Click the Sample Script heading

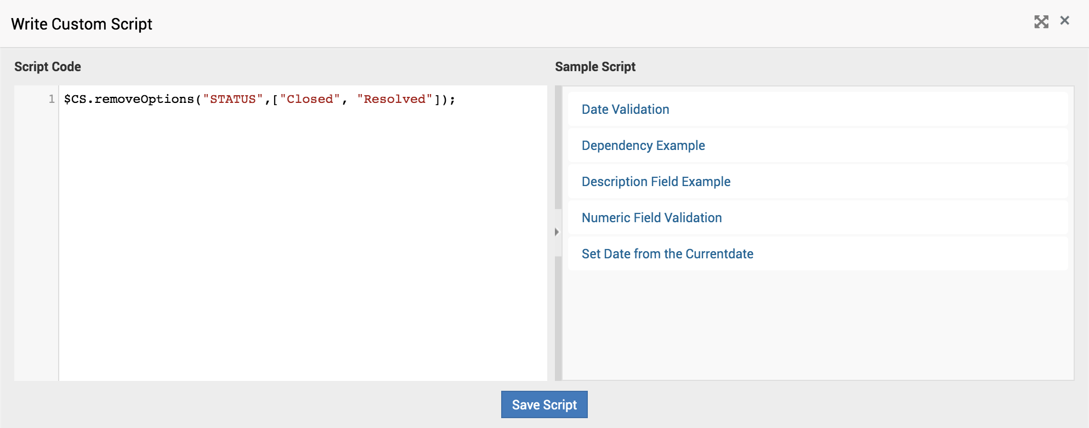pos(595,67)
